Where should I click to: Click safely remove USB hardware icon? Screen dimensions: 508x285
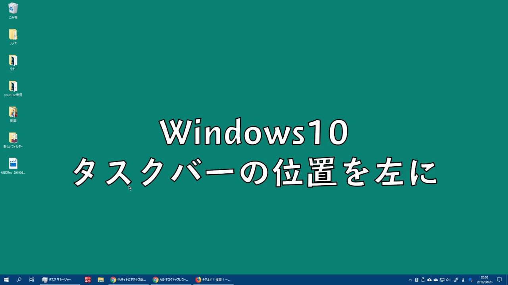423,280
